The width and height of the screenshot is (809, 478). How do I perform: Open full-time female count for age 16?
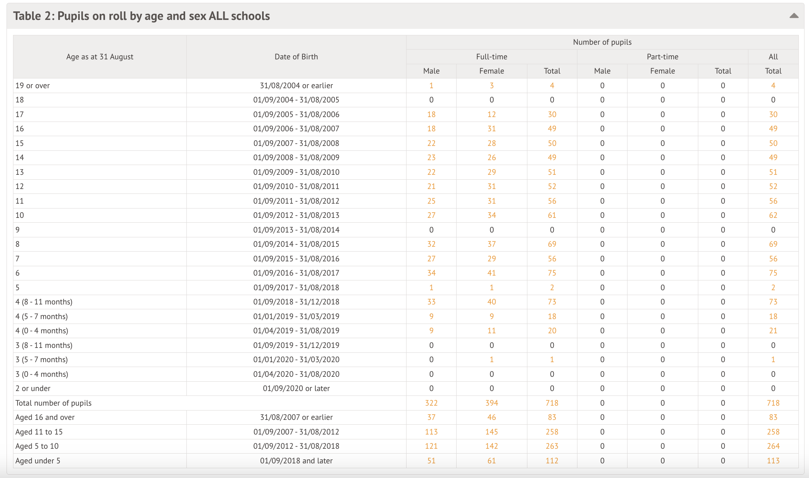(491, 129)
